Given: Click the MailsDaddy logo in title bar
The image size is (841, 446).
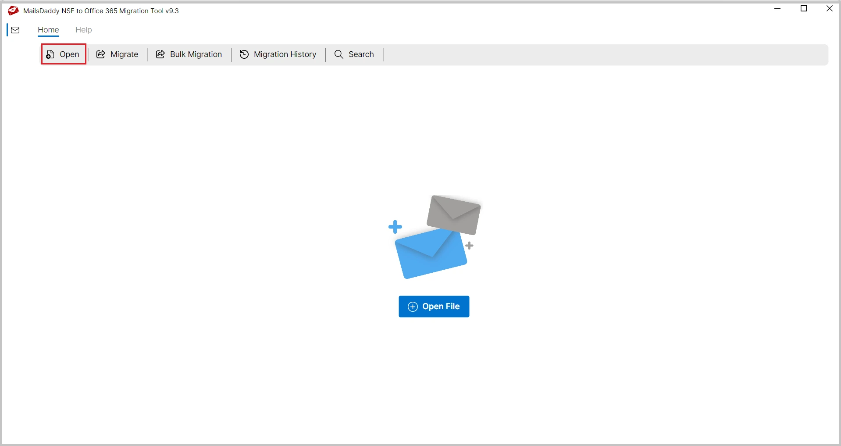Looking at the screenshot, I should (x=13, y=10).
